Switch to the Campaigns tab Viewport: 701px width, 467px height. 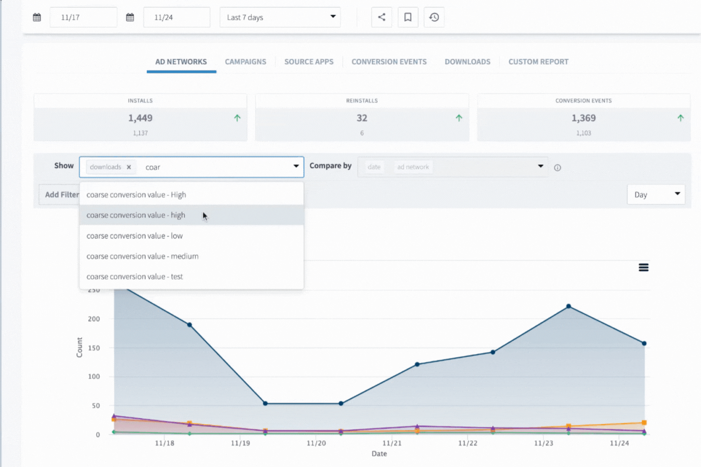[245, 62]
